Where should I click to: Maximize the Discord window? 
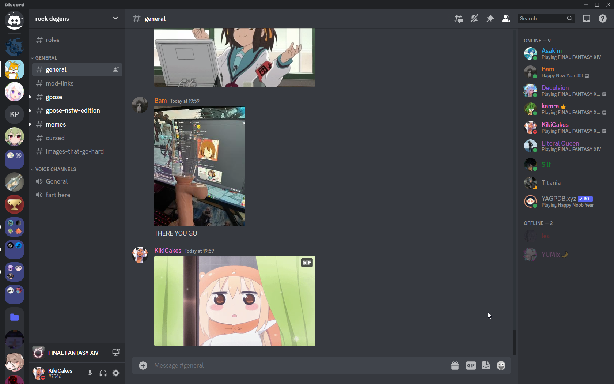(597, 4)
